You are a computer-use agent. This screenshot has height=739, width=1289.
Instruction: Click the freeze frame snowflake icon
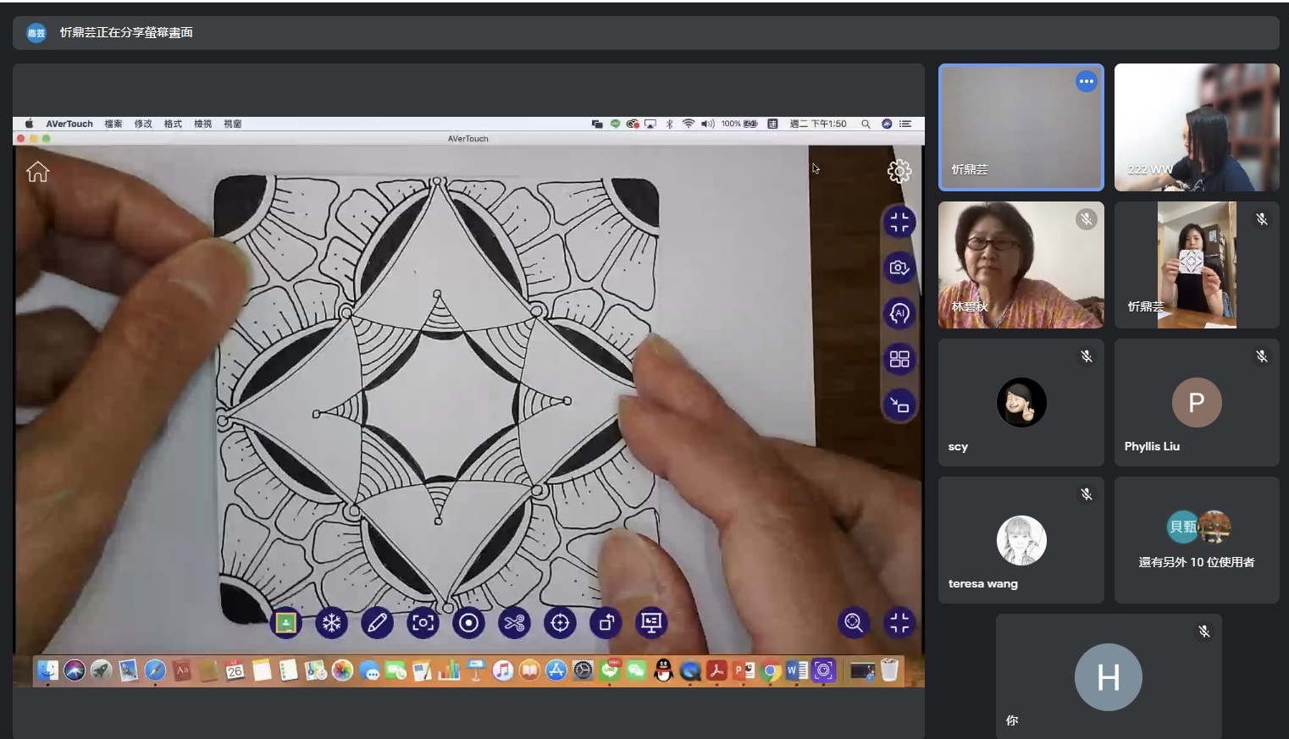click(x=331, y=624)
